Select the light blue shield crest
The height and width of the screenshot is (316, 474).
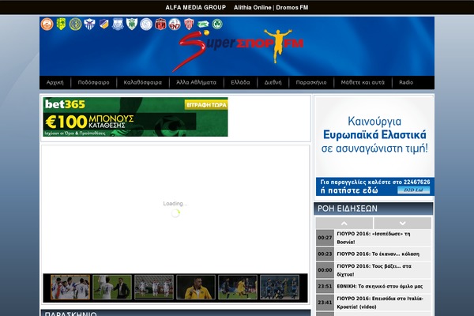(x=118, y=24)
